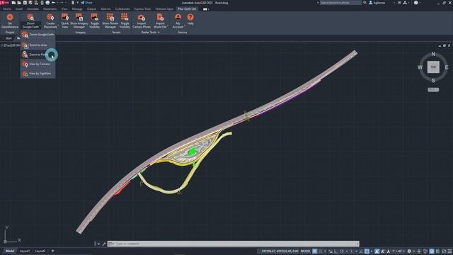Open the workspace switching gear icon
Viewport: 453px width, 255px height.
[409, 251]
